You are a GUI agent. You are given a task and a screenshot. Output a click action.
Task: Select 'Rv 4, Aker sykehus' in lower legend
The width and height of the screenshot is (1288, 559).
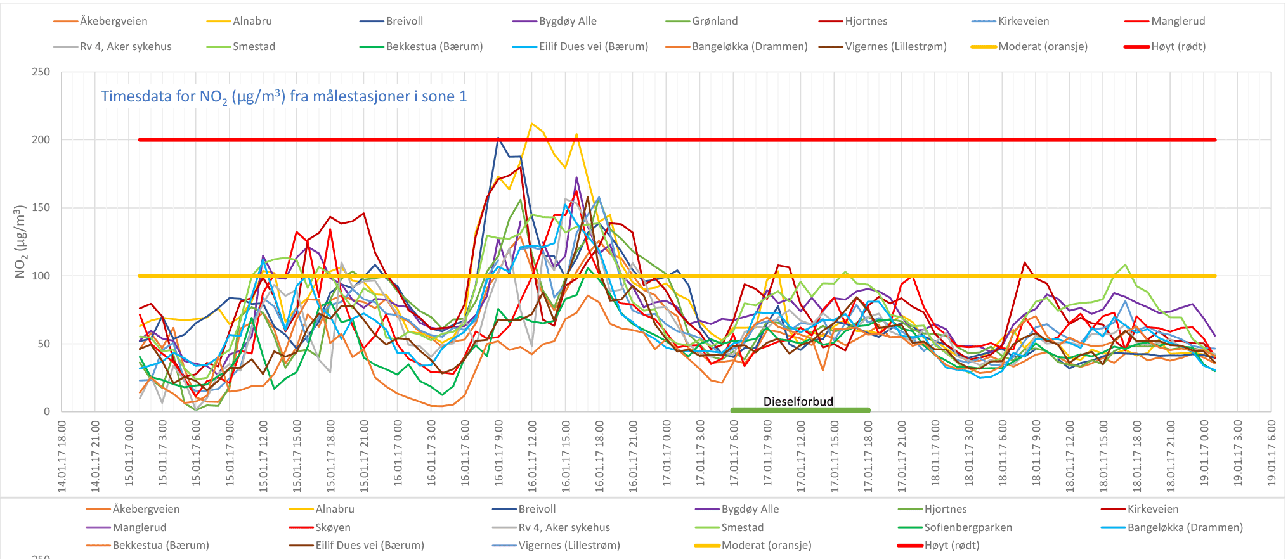point(564,527)
